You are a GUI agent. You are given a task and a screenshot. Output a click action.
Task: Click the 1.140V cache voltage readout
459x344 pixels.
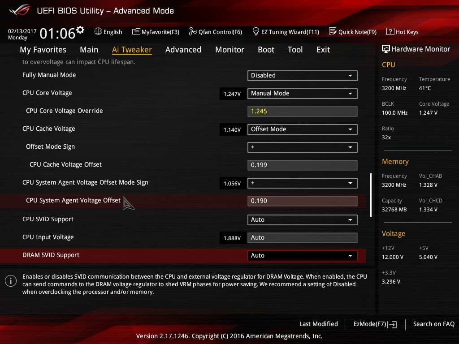(x=233, y=129)
